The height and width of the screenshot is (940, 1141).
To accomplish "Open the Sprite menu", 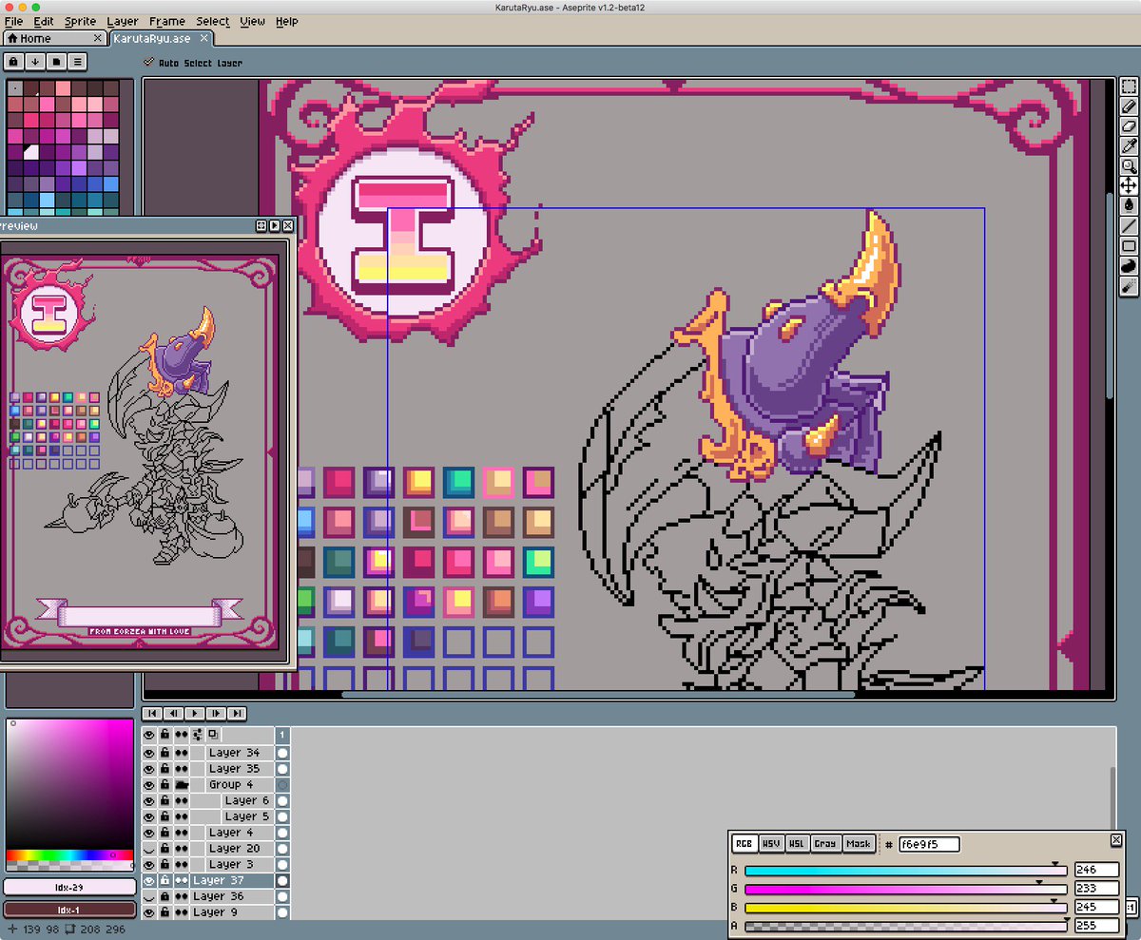I will tap(80, 21).
